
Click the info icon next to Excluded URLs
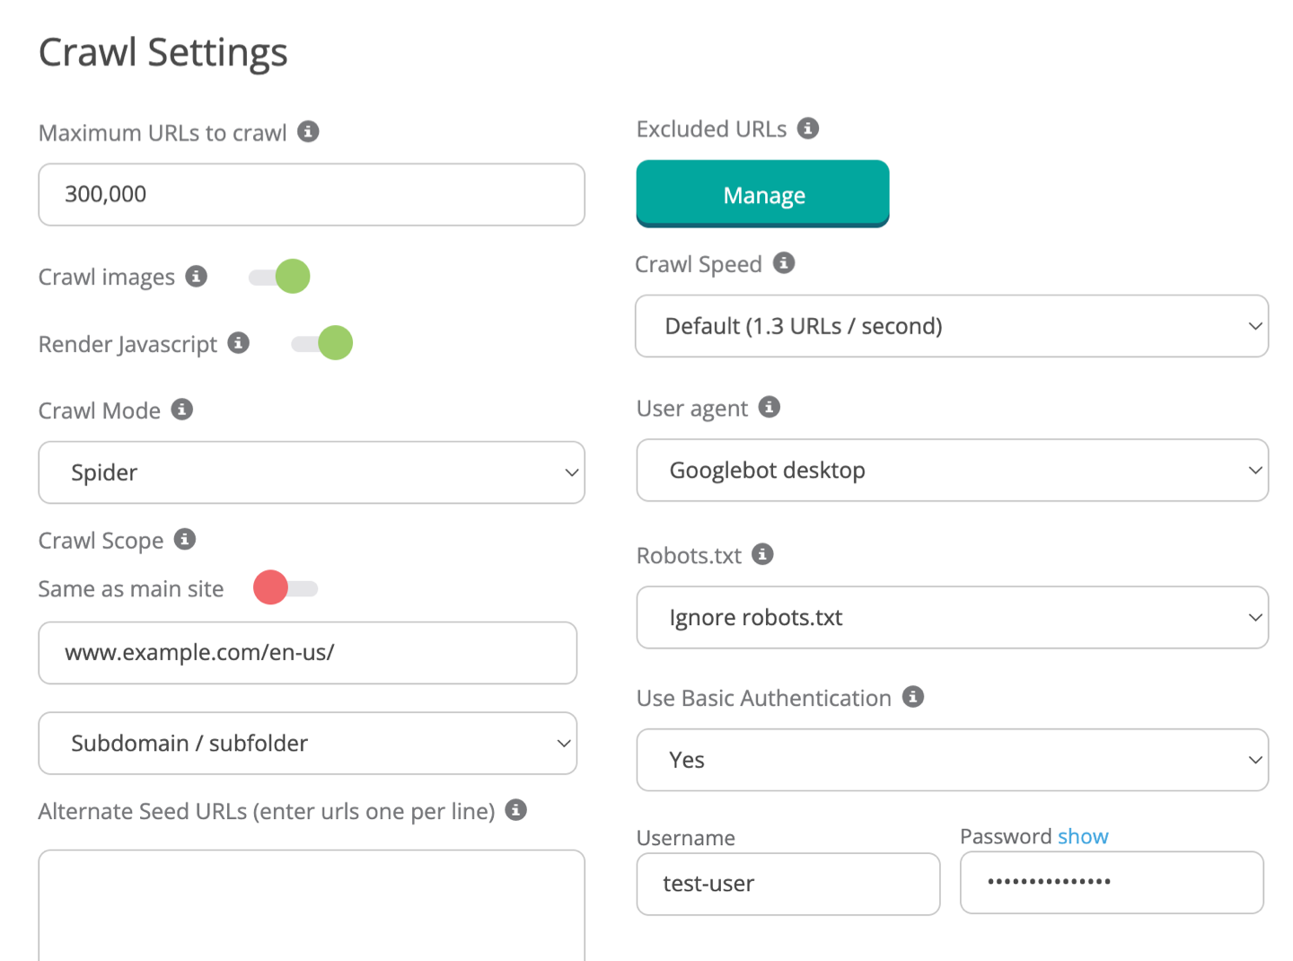point(807,128)
